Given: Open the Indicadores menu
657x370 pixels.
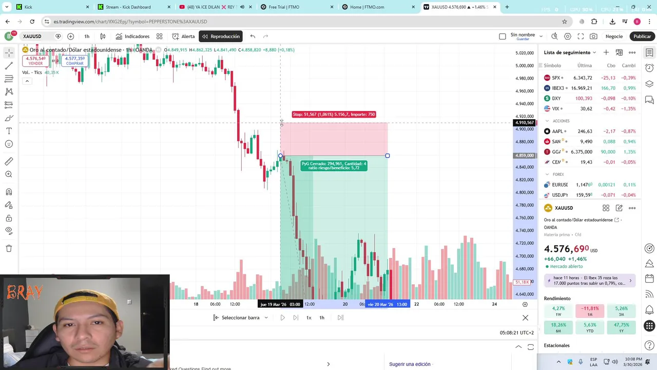Looking at the screenshot, I should point(132,36).
